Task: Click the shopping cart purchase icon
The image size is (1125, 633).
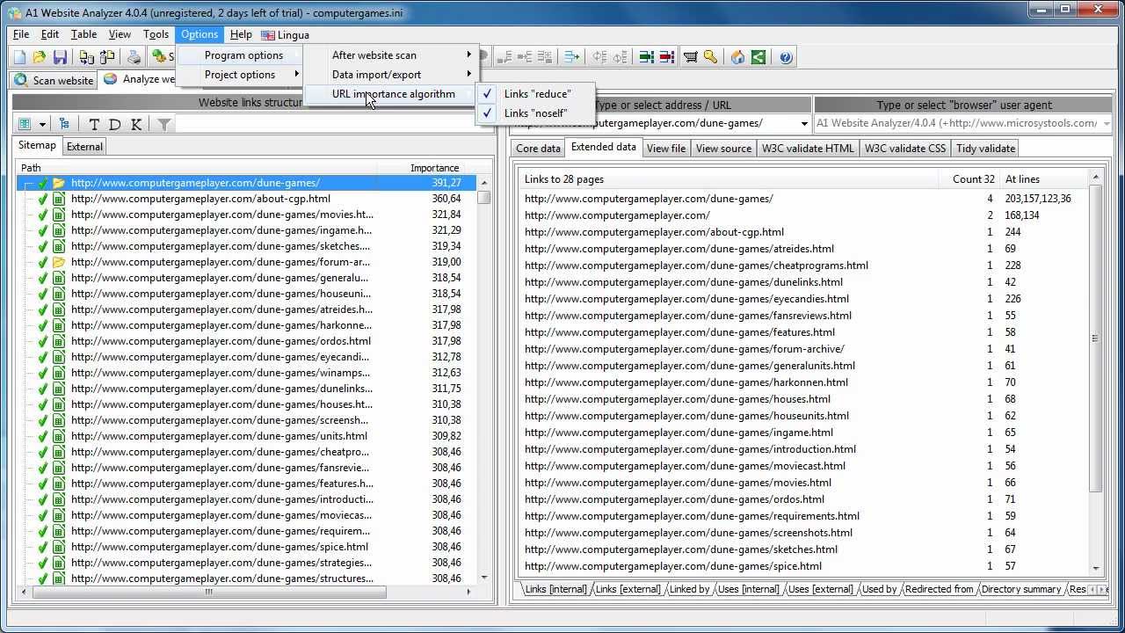Action: click(x=691, y=57)
